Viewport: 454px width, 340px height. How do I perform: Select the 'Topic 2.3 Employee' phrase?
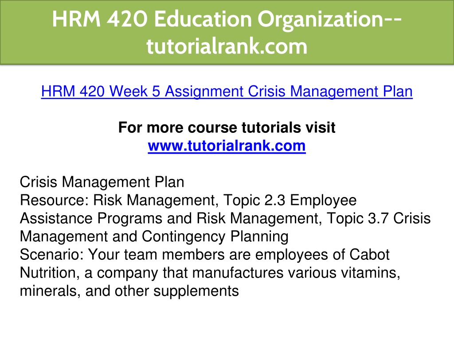click(290, 200)
